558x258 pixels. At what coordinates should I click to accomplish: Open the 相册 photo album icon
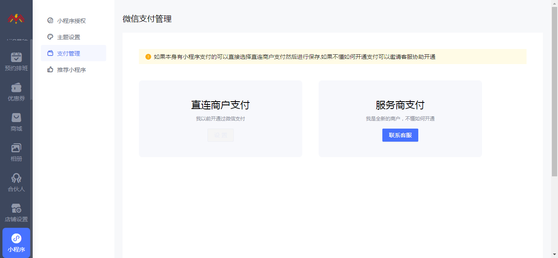tap(16, 148)
